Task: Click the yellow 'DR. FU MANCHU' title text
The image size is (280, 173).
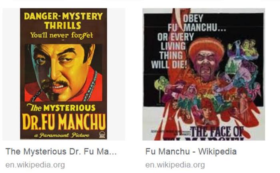Action: (x=64, y=122)
